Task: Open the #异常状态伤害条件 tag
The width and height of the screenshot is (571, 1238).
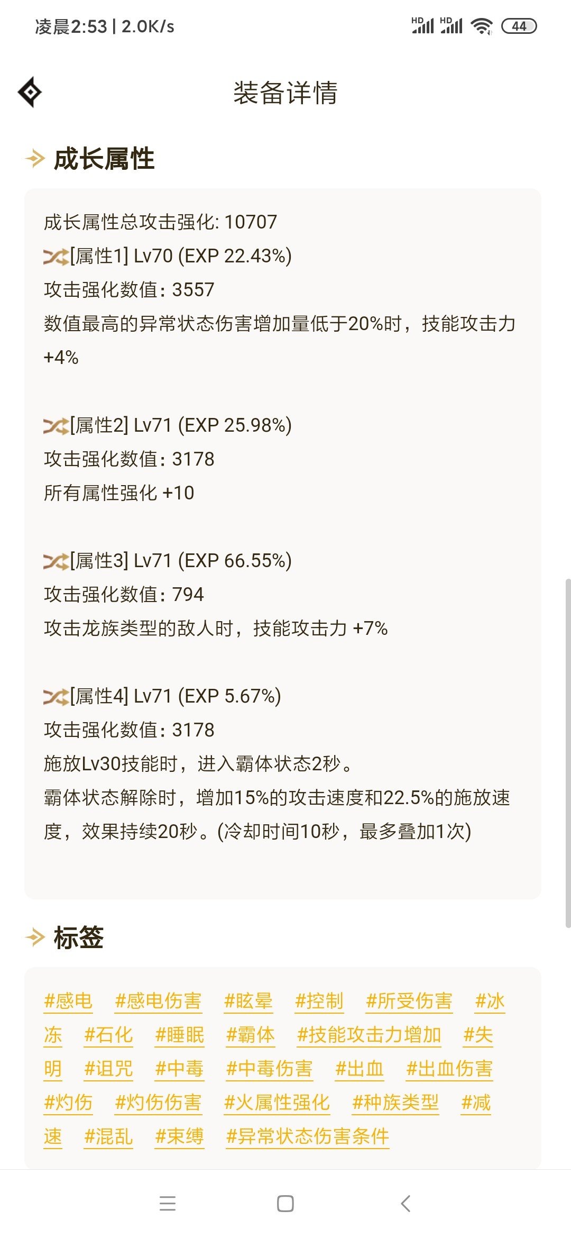Action: click(308, 1136)
